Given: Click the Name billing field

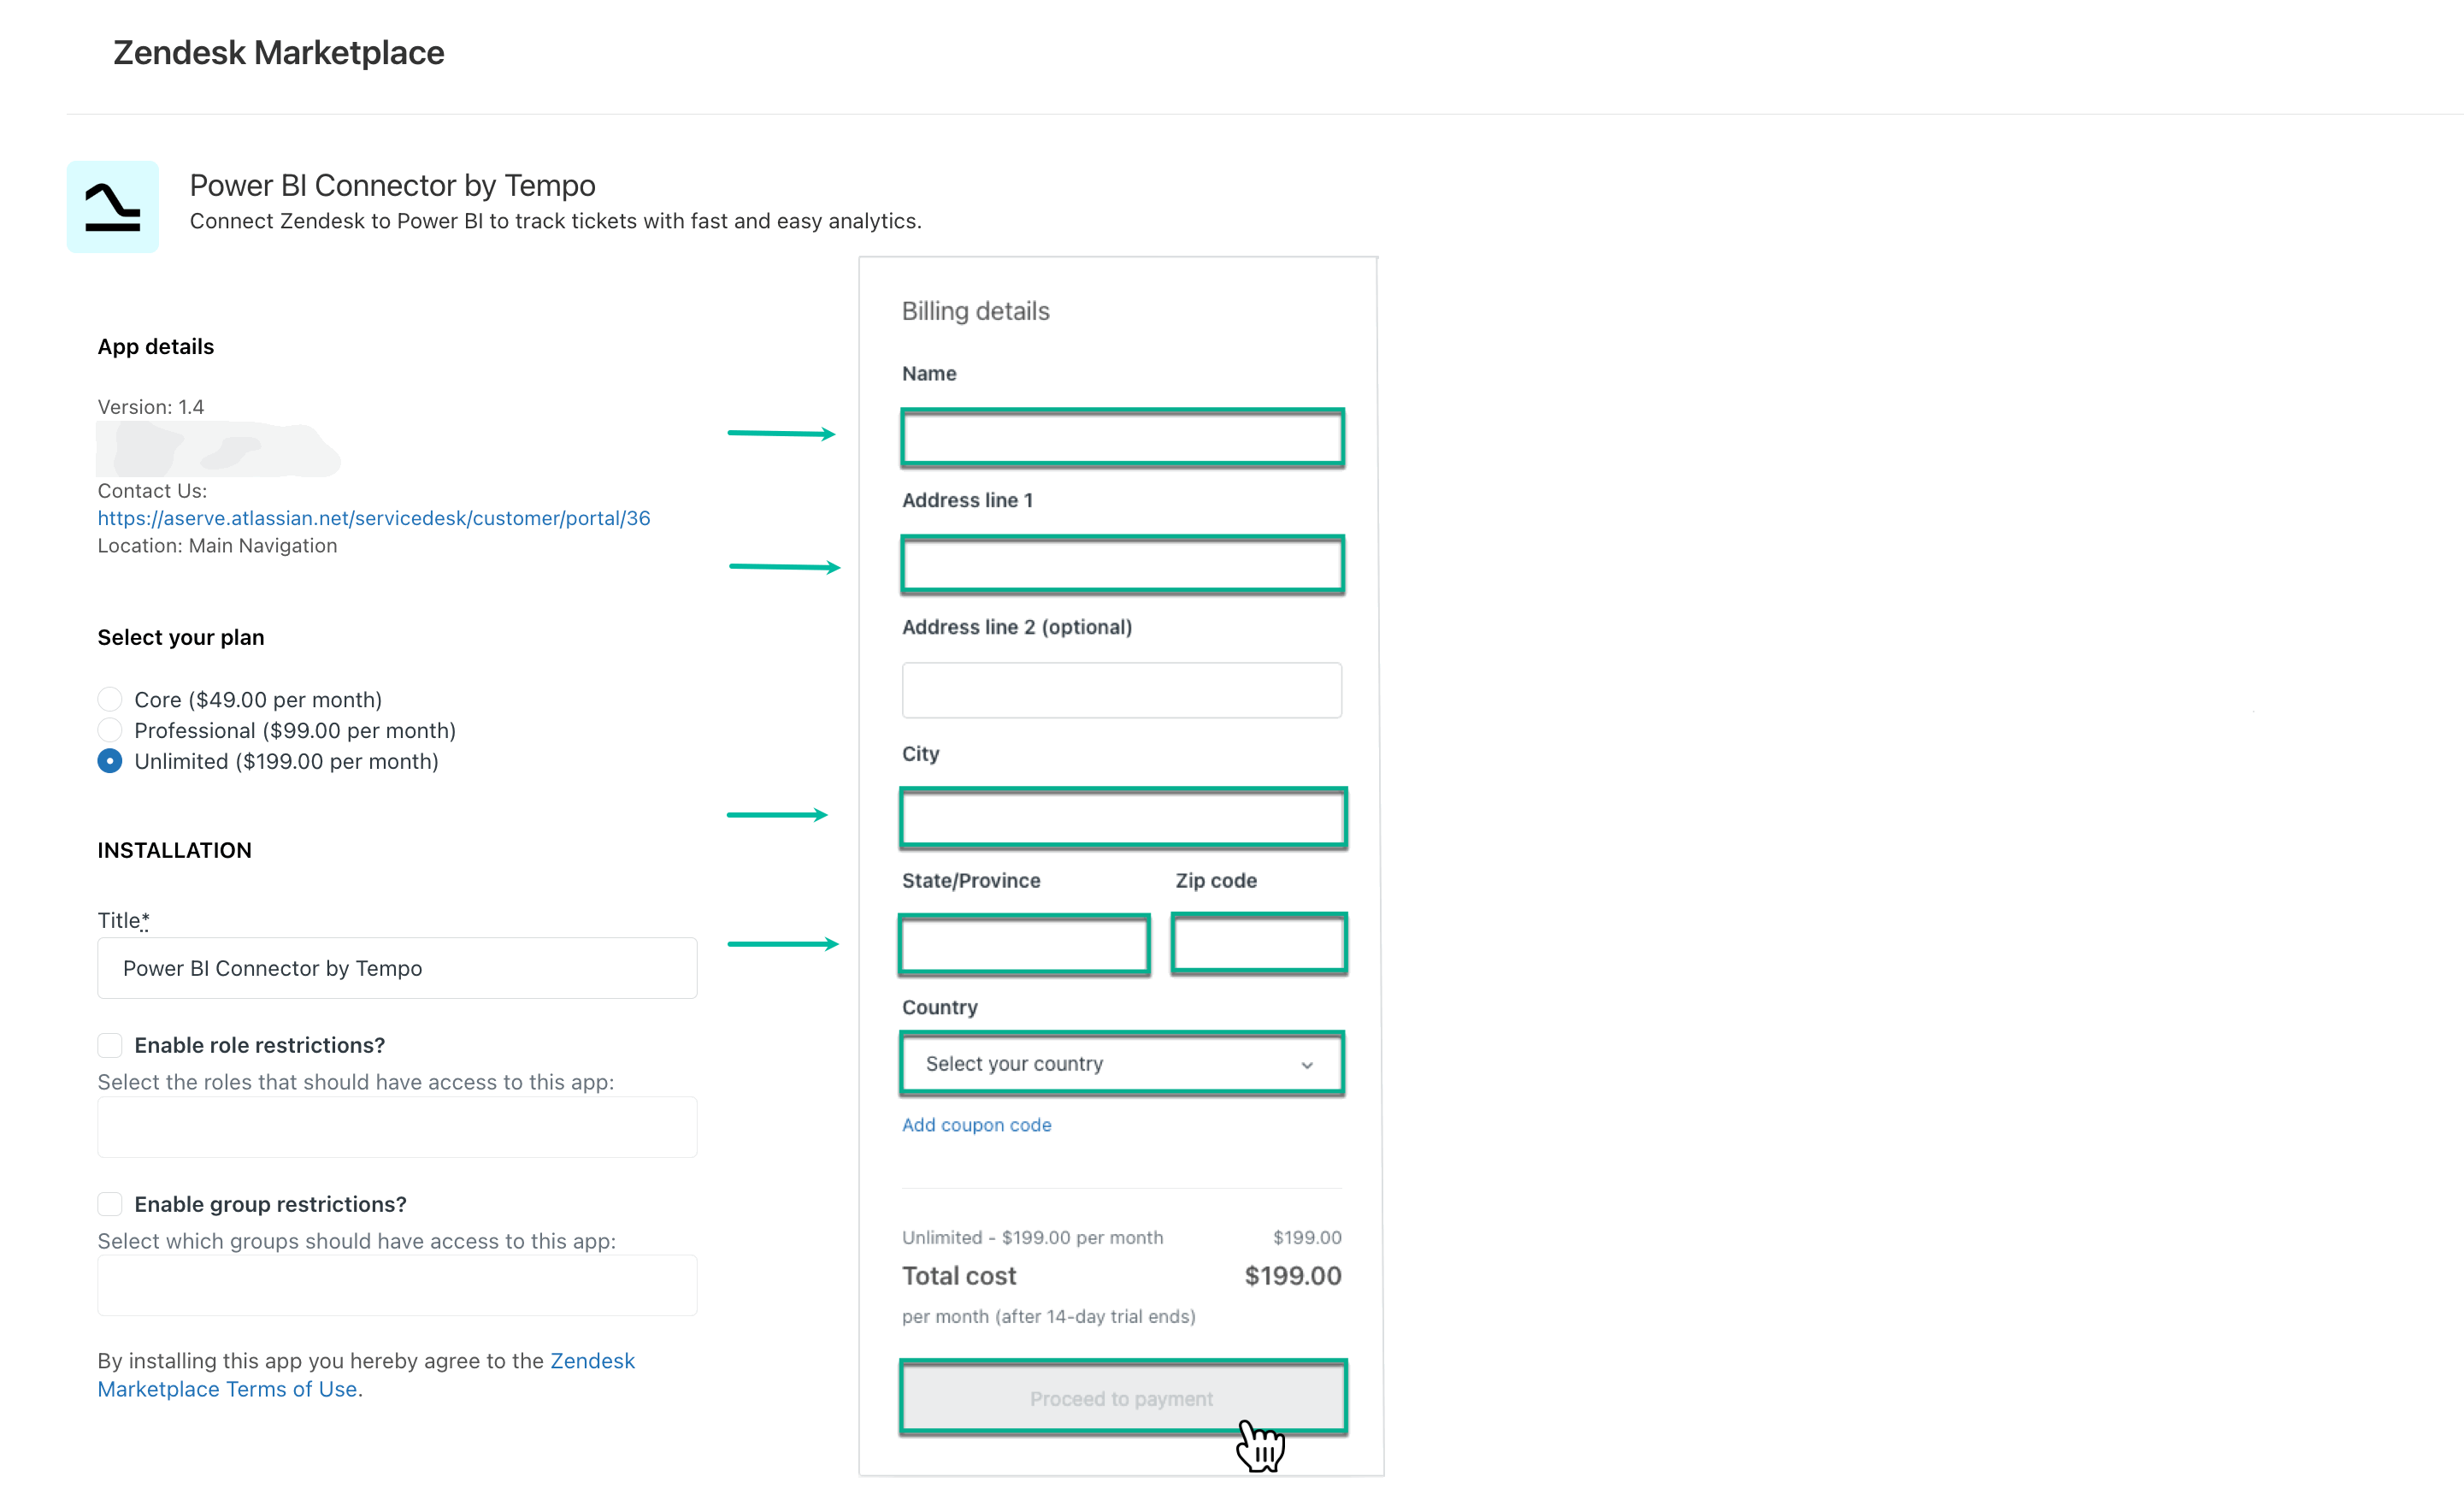Looking at the screenshot, I should [x=1122, y=438].
